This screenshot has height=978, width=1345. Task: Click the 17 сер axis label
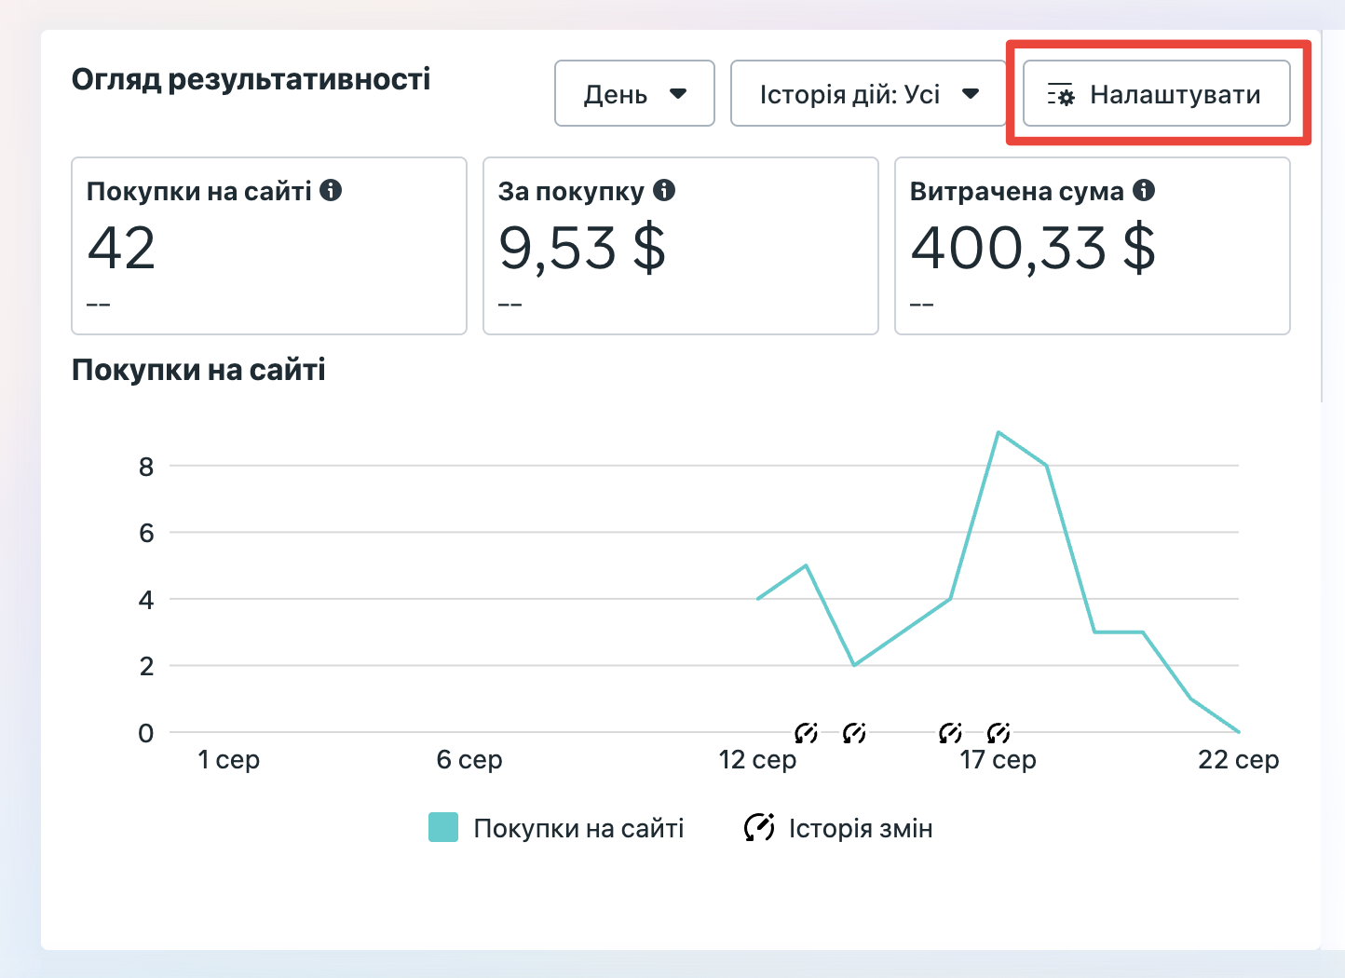pyautogui.click(x=999, y=760)
